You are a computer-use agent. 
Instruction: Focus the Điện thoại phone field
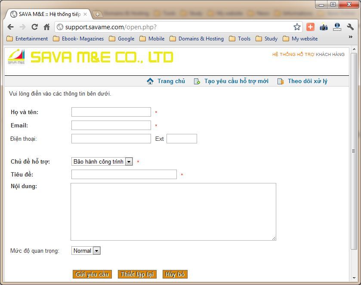tap(111, 139)
